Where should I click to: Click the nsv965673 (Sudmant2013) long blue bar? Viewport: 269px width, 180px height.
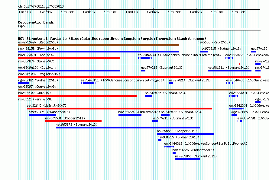click(128, 128)
